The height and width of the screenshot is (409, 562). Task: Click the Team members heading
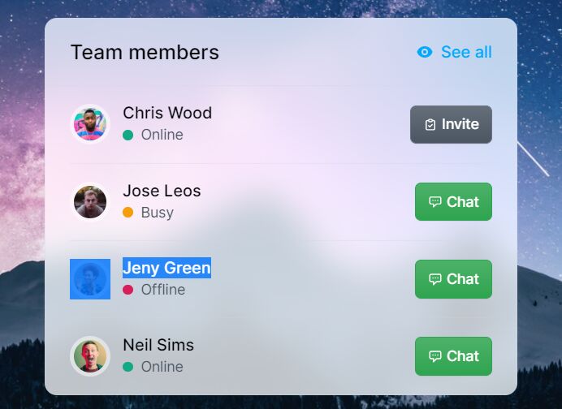pyautogui.click(x=145, y=52)
